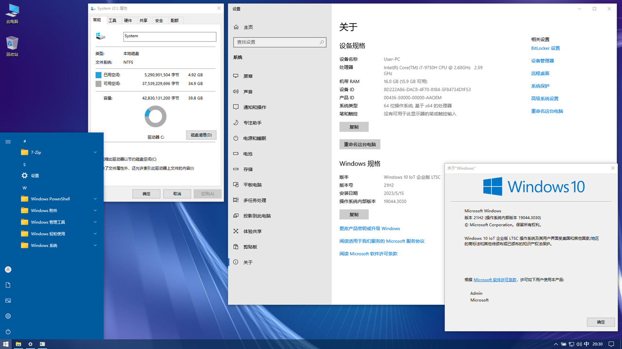This screenshot has width=622, height=349.
Task: Open 存储 in Settings sidebar
Action: 280,169
